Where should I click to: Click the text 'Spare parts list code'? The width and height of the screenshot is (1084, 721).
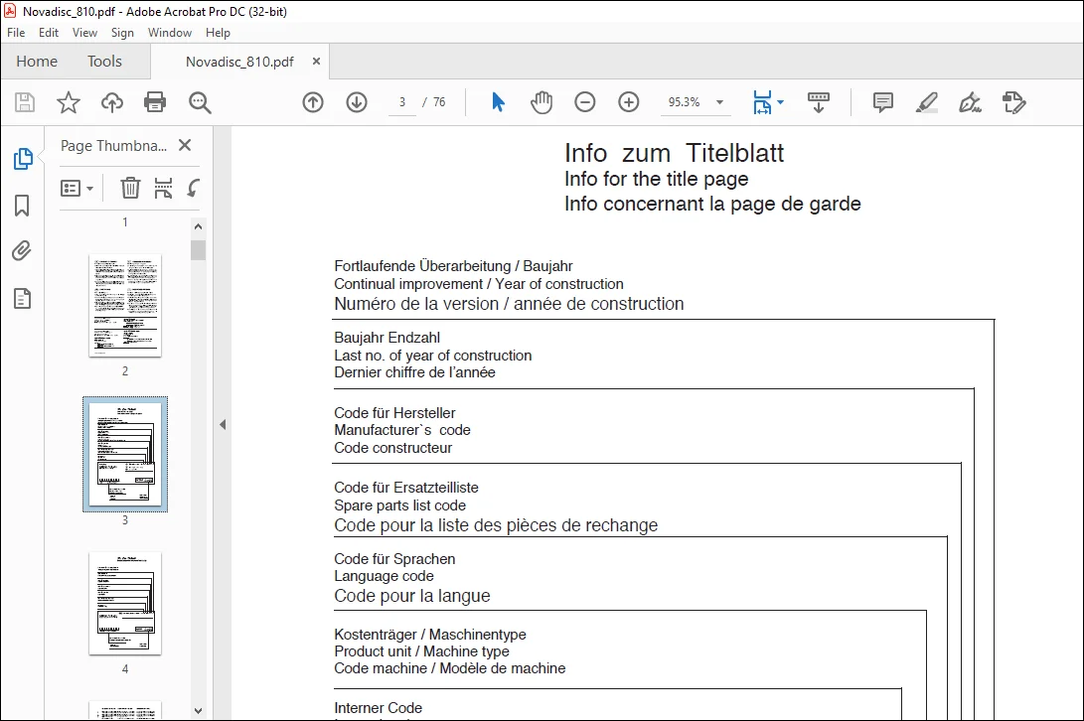[x=399, y=505]
